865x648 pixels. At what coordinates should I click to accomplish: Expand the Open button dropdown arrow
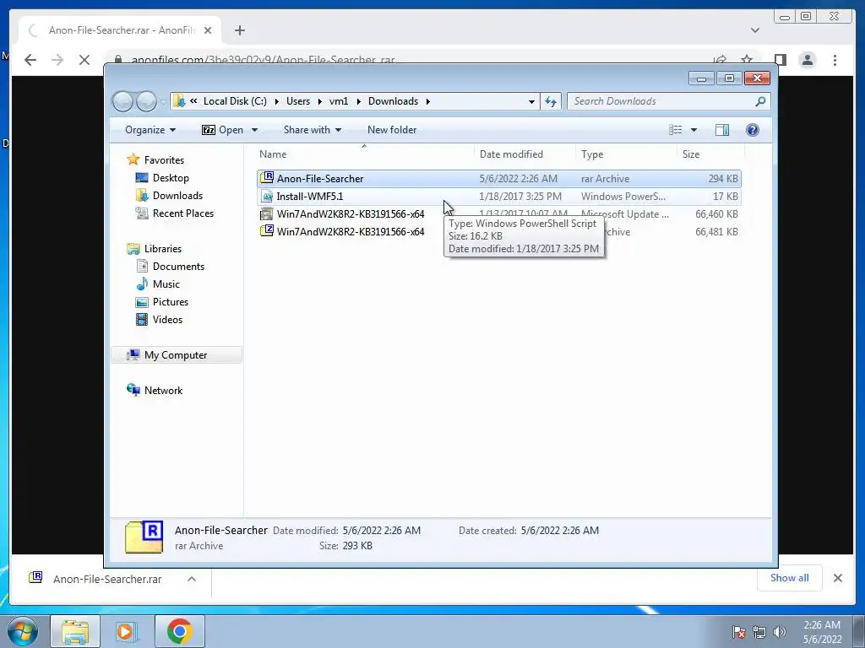click(254, 130)
